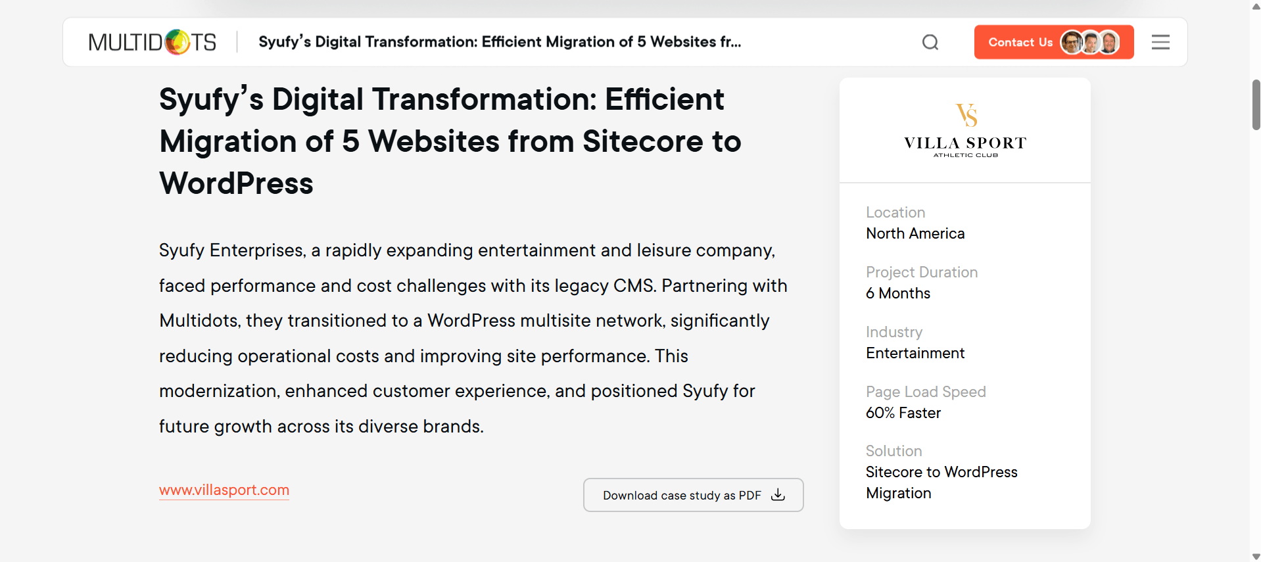1261x562 pixels.
Task: Click the scrollbar up arrow
Action: (1256, 5)
